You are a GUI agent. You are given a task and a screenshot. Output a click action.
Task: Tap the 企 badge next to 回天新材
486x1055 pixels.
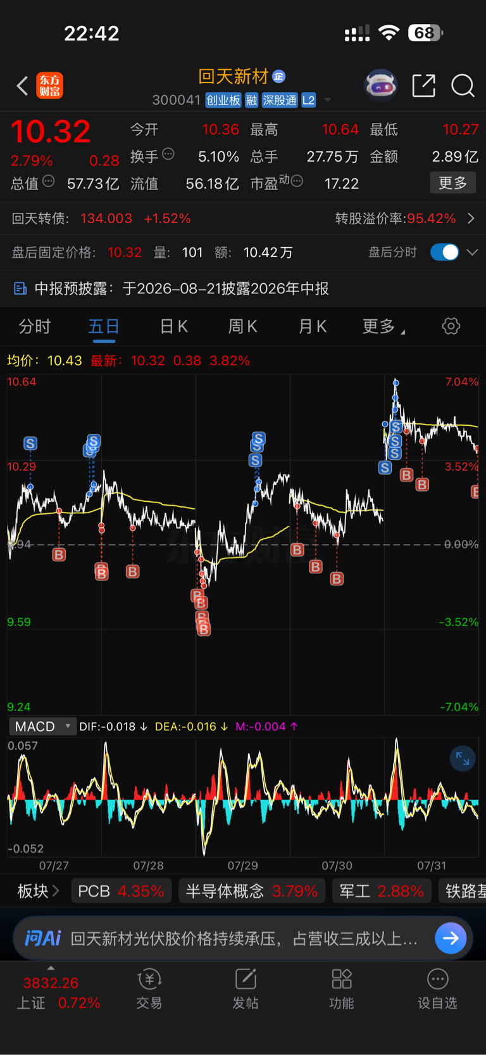279,77
